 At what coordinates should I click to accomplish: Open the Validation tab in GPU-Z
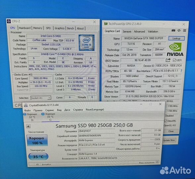point(153,31)
